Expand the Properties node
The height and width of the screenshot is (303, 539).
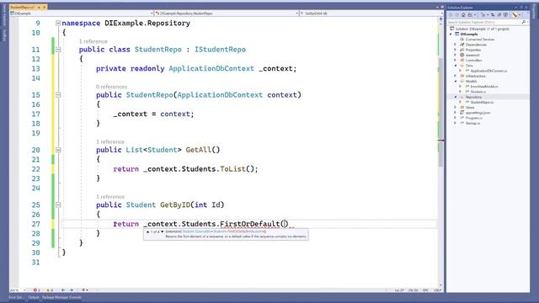456,50
